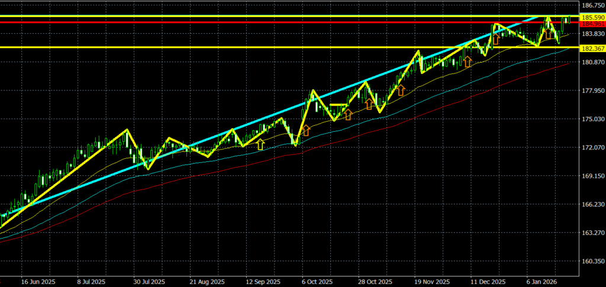Select the rightmost orange arrow near January 2026
Viewport: 606px width, 287px height.
[549, 34]
